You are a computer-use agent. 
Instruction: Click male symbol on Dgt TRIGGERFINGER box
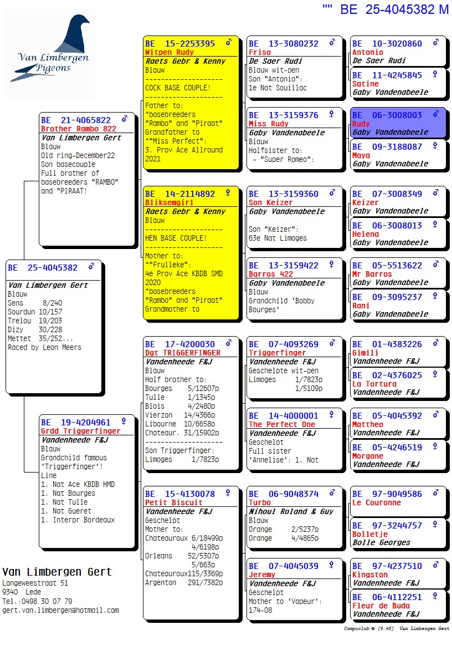228,343
